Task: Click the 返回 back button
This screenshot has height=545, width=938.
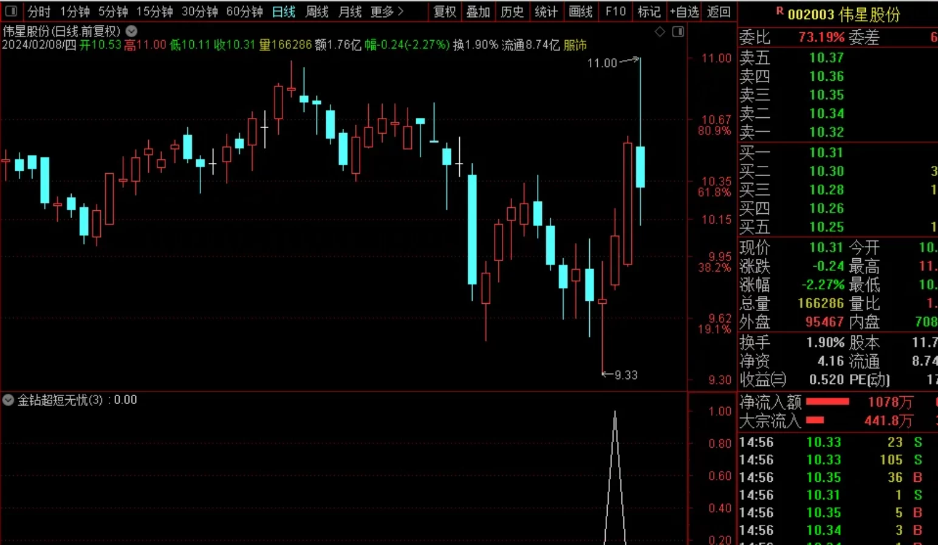Action: click(719, 12)
